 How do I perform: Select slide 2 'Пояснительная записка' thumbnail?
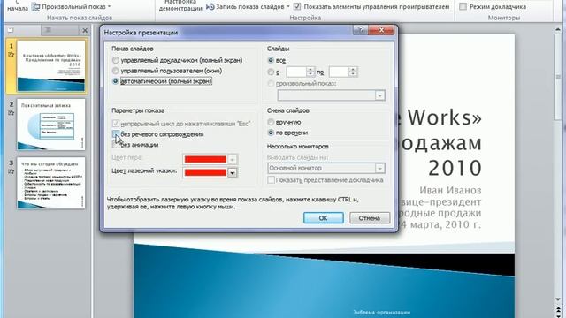tap(51, 125)
